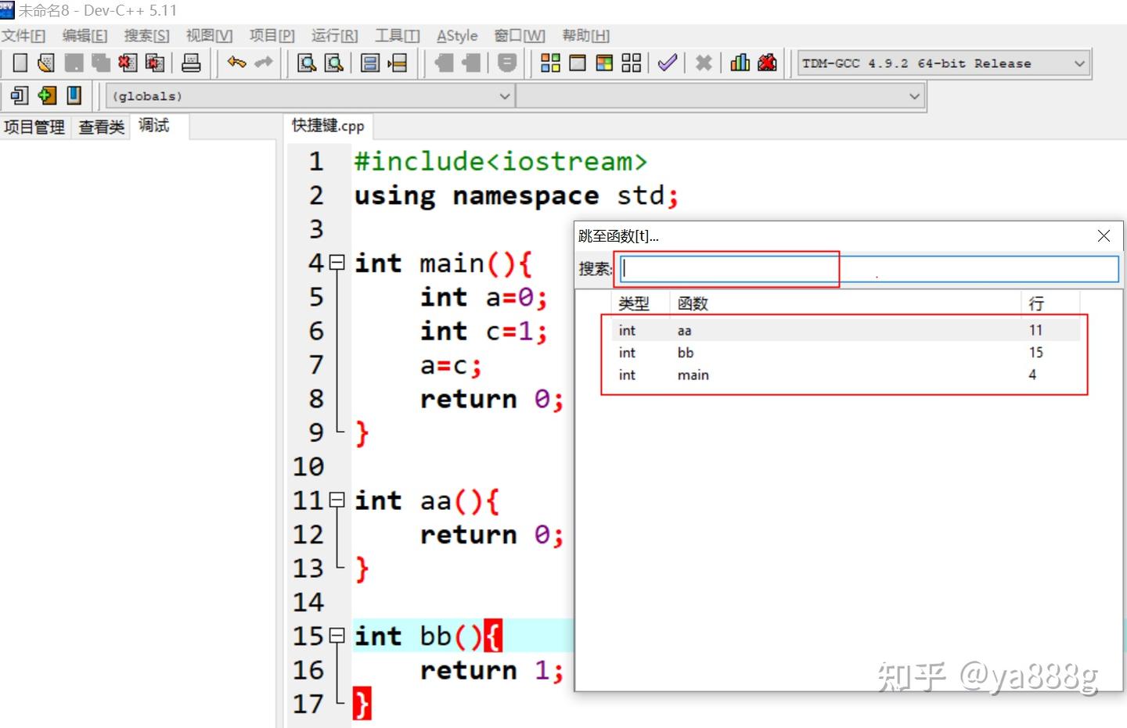Switch to the 项目管理 tab
The height and width of the screenshot is (728, 1127).
(34, 127)
